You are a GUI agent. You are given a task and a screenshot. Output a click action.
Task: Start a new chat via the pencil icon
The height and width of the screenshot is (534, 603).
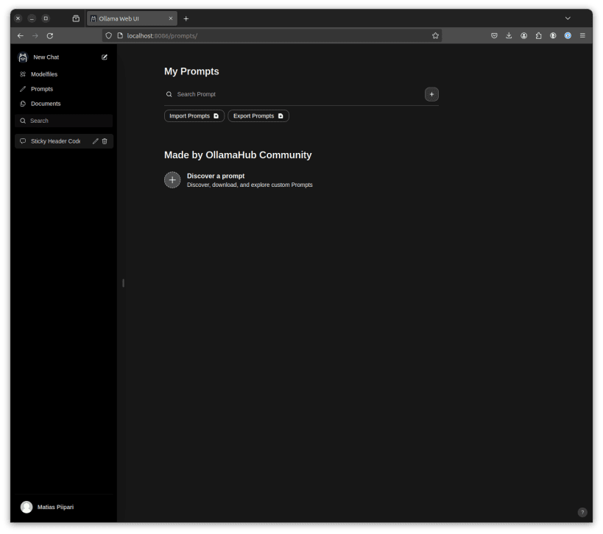click(x=104, y=57)
